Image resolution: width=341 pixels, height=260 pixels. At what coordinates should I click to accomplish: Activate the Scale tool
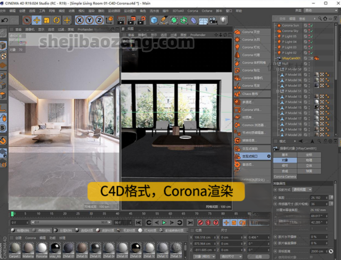pos(47,20)
